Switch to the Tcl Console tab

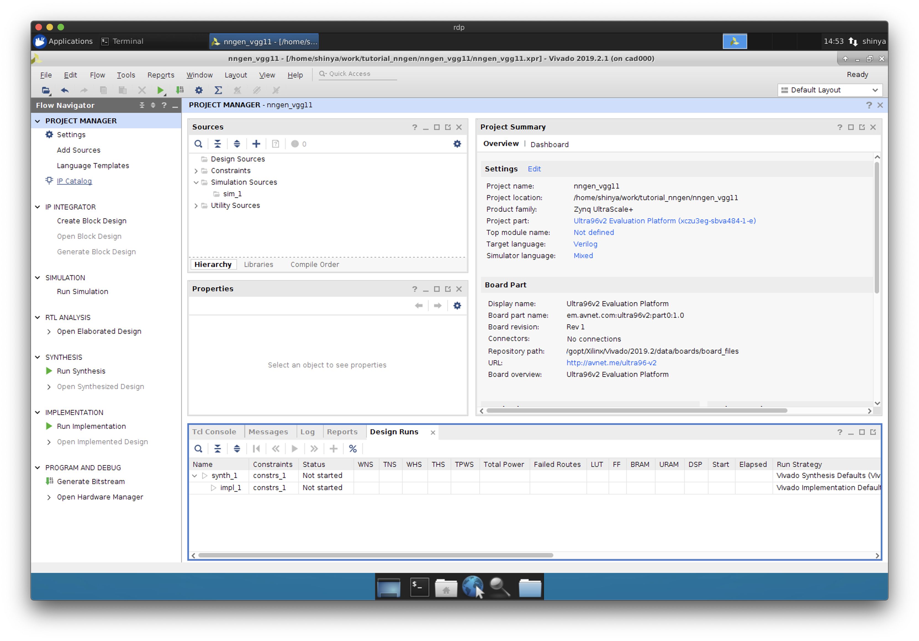pyautogui.click(x=214, y=432)
